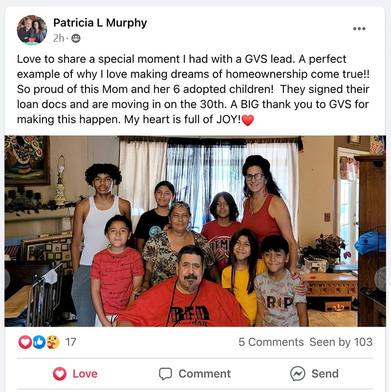Open Patricia L Murphy's profile picture
This screenshot has width=391, height=392.
tap(32, 30)
